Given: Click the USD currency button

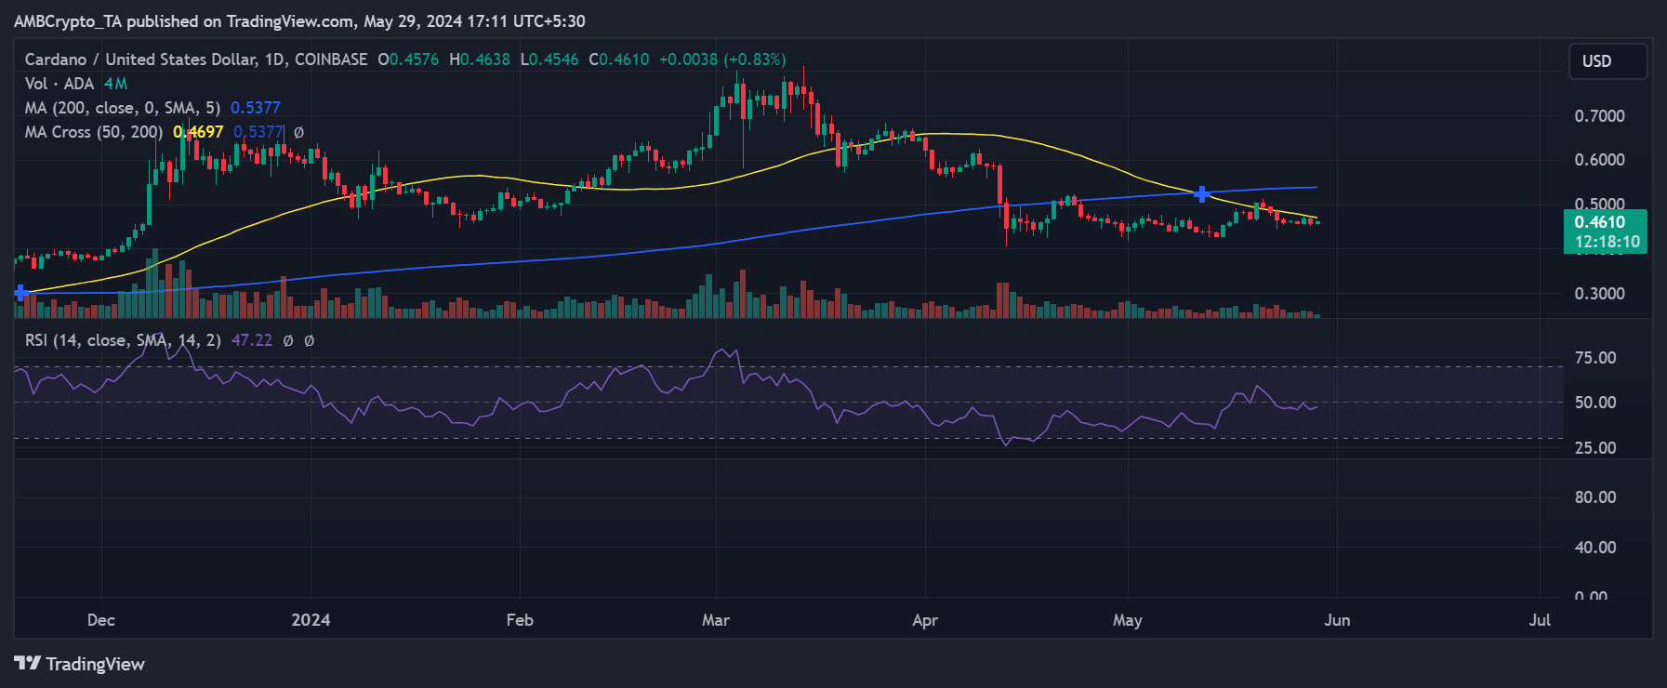Looking at the screenshot, I should [x=1607, y=61].
